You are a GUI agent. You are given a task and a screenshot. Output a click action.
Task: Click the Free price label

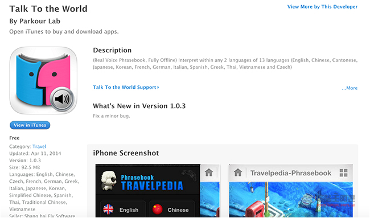point(14,138)
